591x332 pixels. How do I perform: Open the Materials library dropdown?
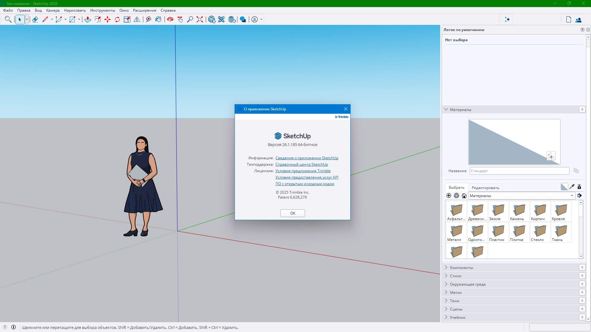(572, 196)
